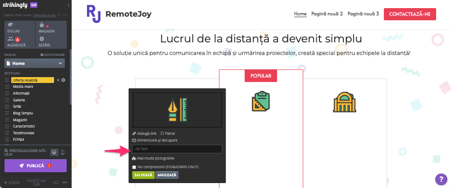
Task: Go to Pagină nouă 2
Action: [x=327, y=14]
